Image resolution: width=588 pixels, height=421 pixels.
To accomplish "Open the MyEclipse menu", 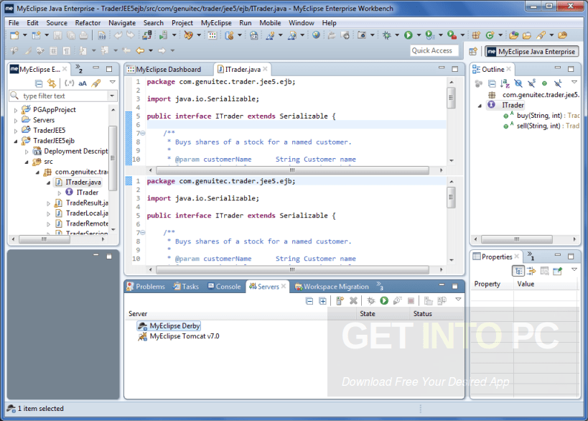I will [216, 23].
